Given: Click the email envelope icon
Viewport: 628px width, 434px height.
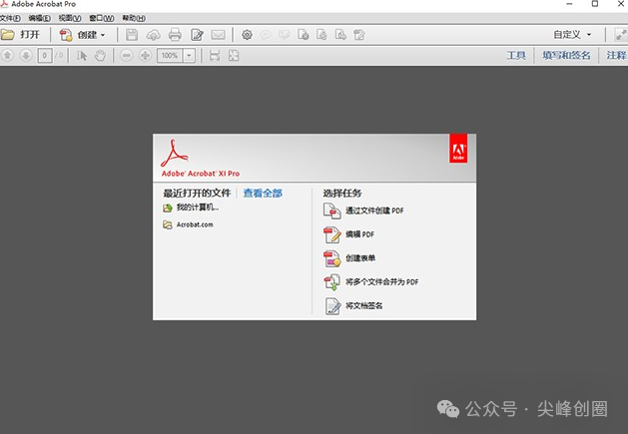Looking at the screenshot, I should [x=219, y=35].
